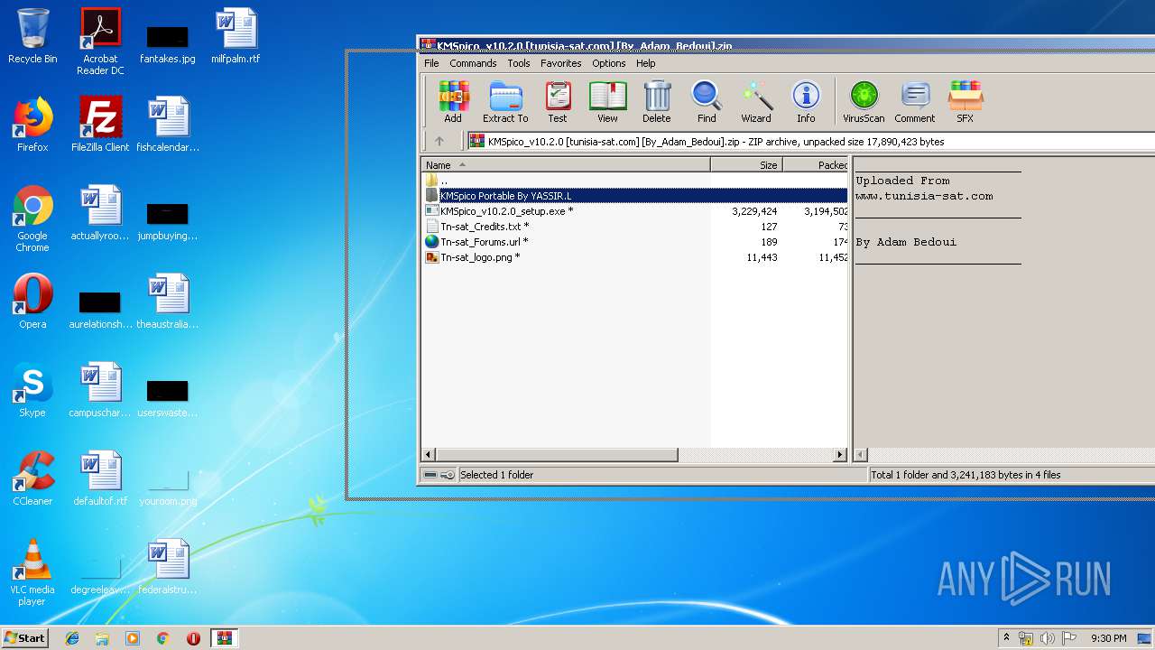Click the Test archive icon
The image size is (1155, 650).
point(558,102)
